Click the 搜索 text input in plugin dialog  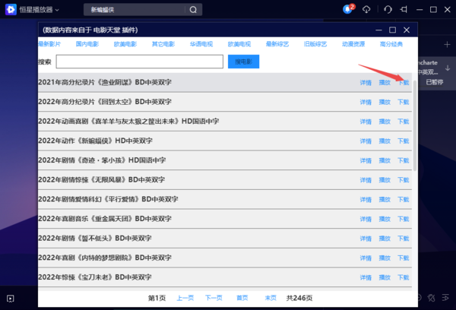140,62
